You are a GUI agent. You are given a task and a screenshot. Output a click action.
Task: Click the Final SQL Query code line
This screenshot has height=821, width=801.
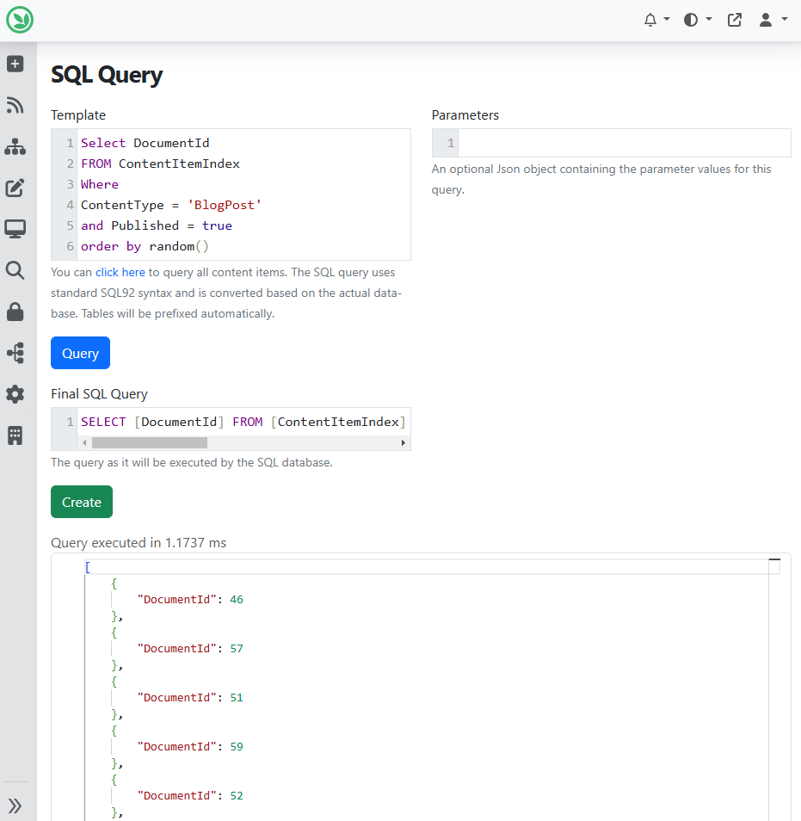(243, 422)
